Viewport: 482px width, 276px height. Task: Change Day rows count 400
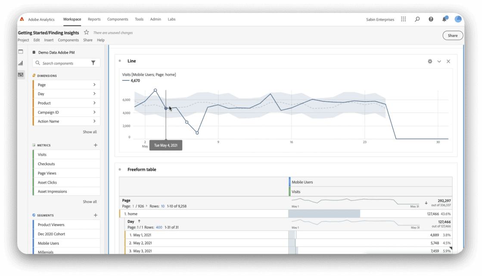159,227
